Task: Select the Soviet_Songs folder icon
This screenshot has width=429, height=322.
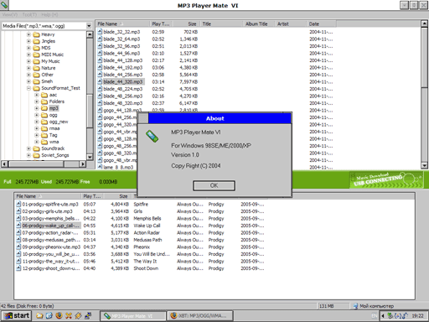Action: (36, 155)
